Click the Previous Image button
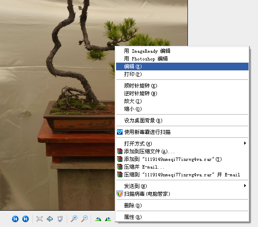Image resolution: width=258 pixels, height=227 pixels. coord(15,219)
